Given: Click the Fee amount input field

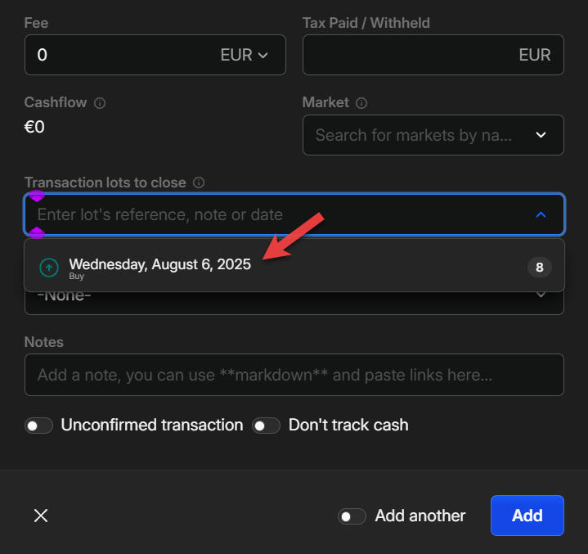Looking at the screenshot, I should tap(114, 56).
